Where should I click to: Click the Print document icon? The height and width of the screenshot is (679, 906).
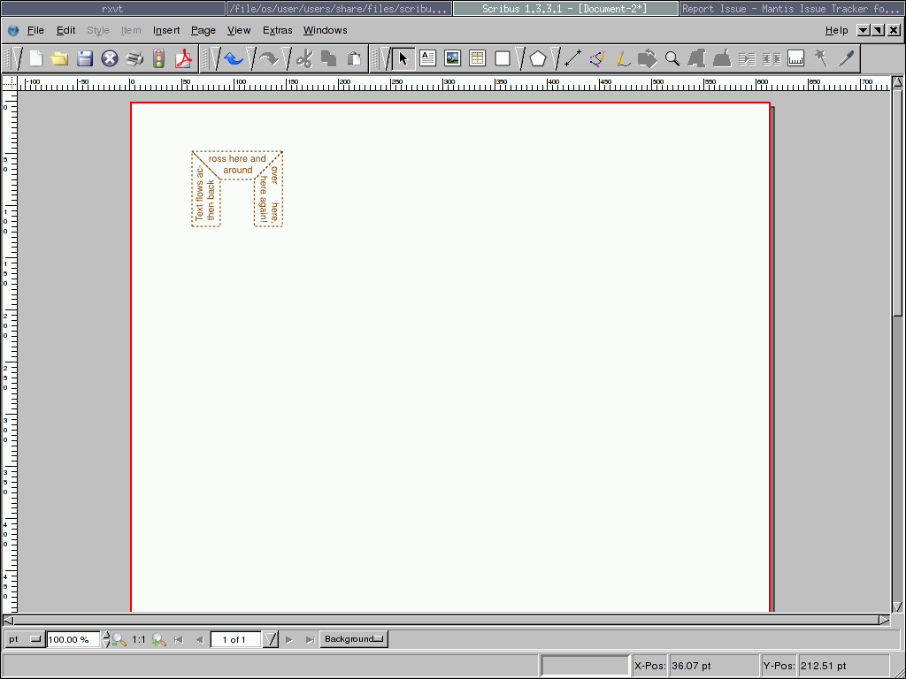(x=134, y=59)
